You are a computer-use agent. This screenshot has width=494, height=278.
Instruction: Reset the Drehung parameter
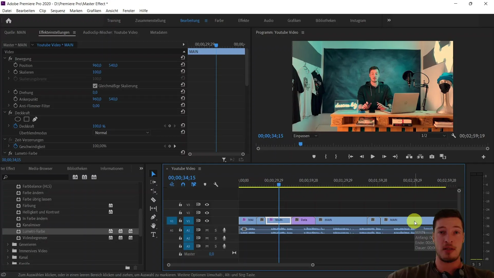pos(183,92)
